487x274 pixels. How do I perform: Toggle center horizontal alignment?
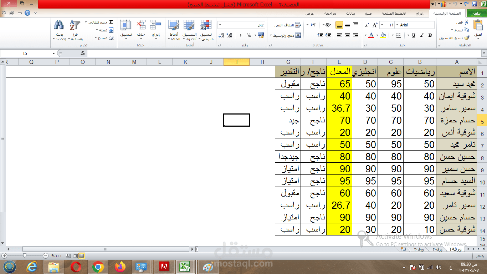348,35
